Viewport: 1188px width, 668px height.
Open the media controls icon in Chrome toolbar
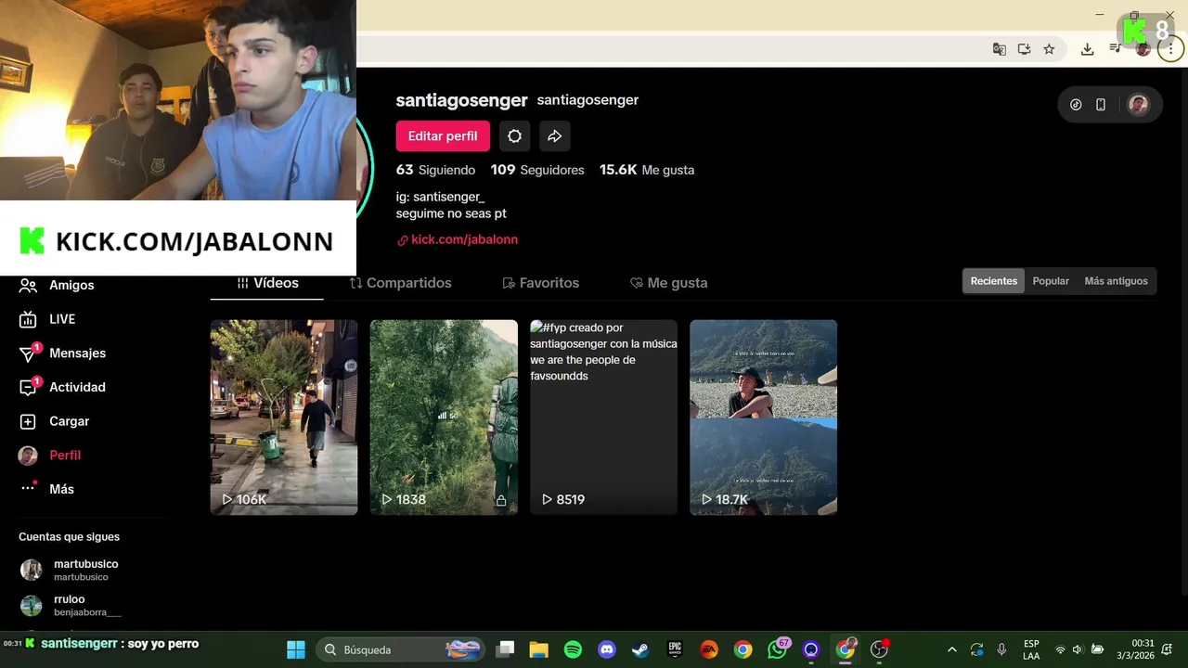1115,49
